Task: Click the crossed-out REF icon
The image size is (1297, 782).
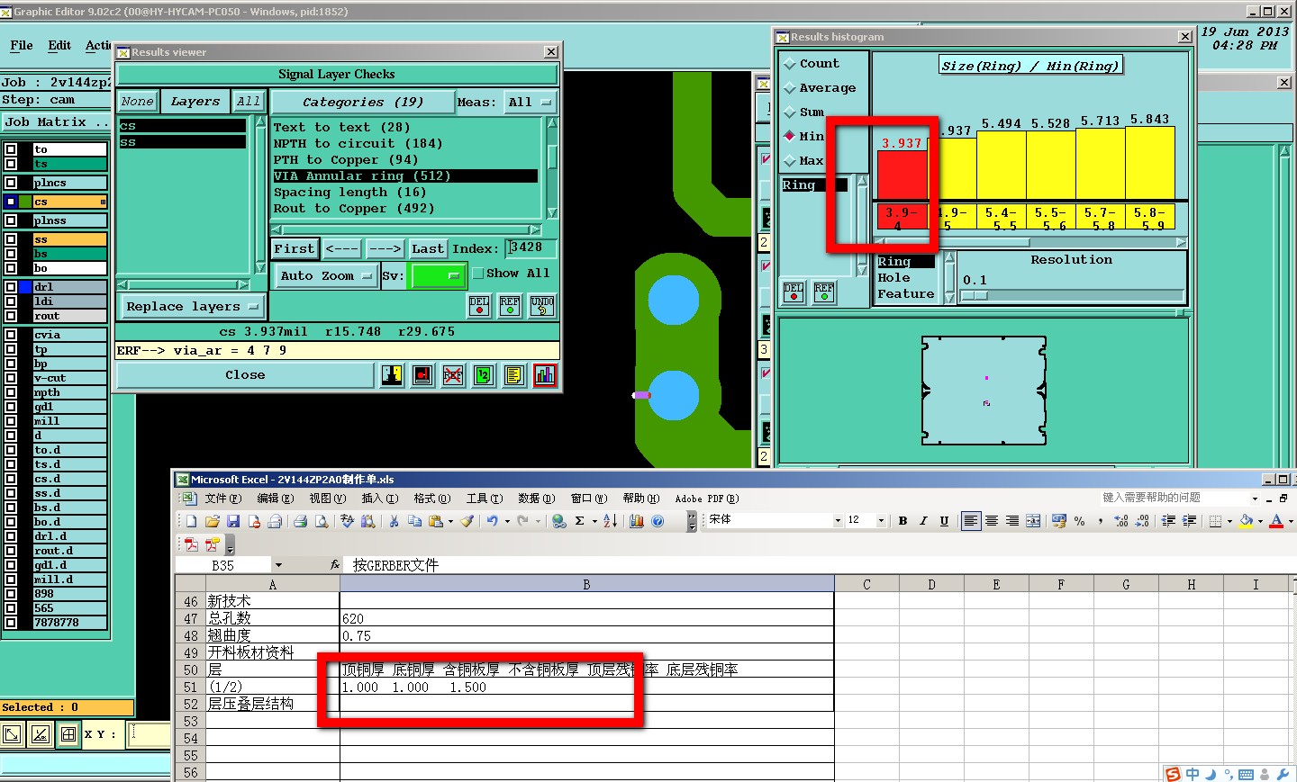Action: [453, 375]
